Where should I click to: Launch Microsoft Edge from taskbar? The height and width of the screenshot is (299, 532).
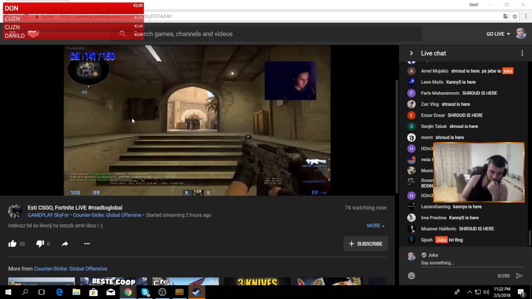pos(59,292)
